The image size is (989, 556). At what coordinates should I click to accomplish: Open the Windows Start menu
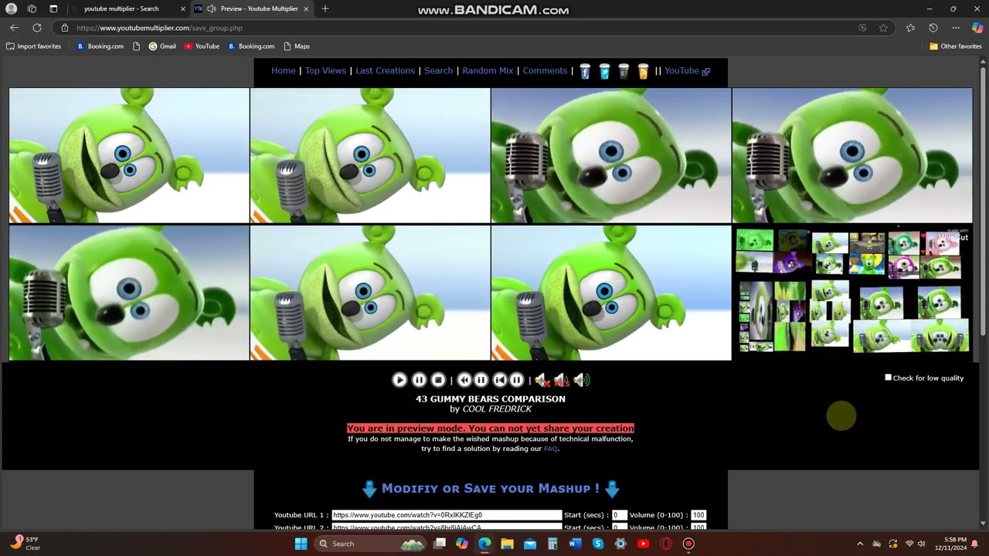coord(301,544)
